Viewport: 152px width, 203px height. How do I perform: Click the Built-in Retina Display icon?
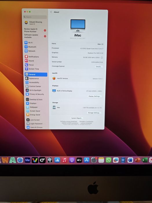54,91
